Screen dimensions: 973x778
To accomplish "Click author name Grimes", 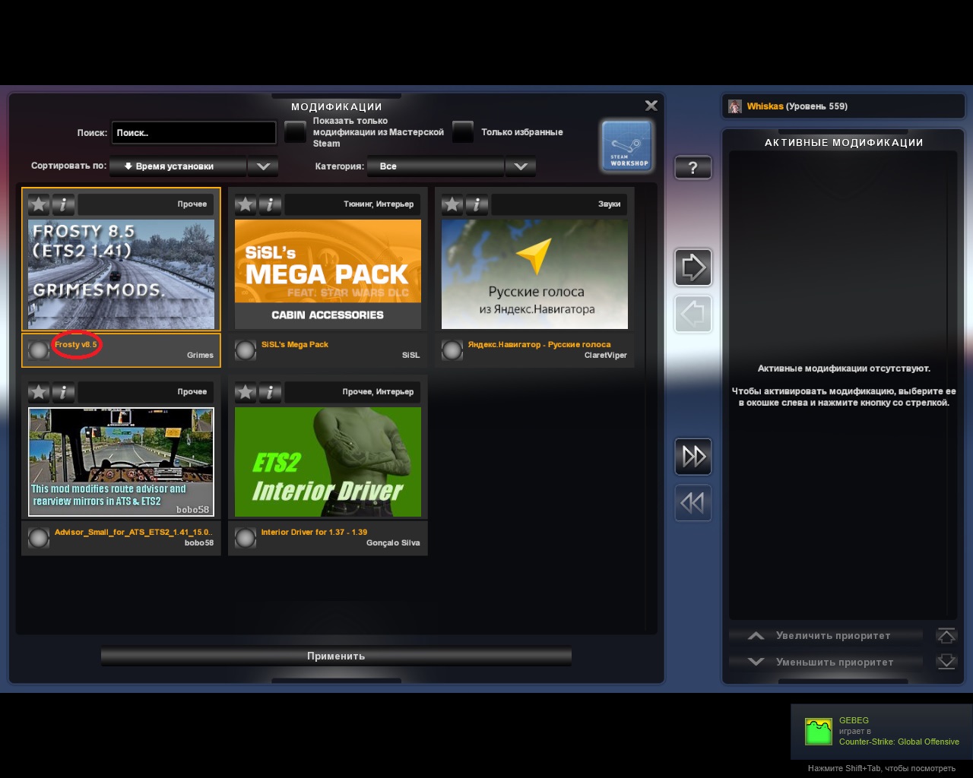I will tap(201, 356).
